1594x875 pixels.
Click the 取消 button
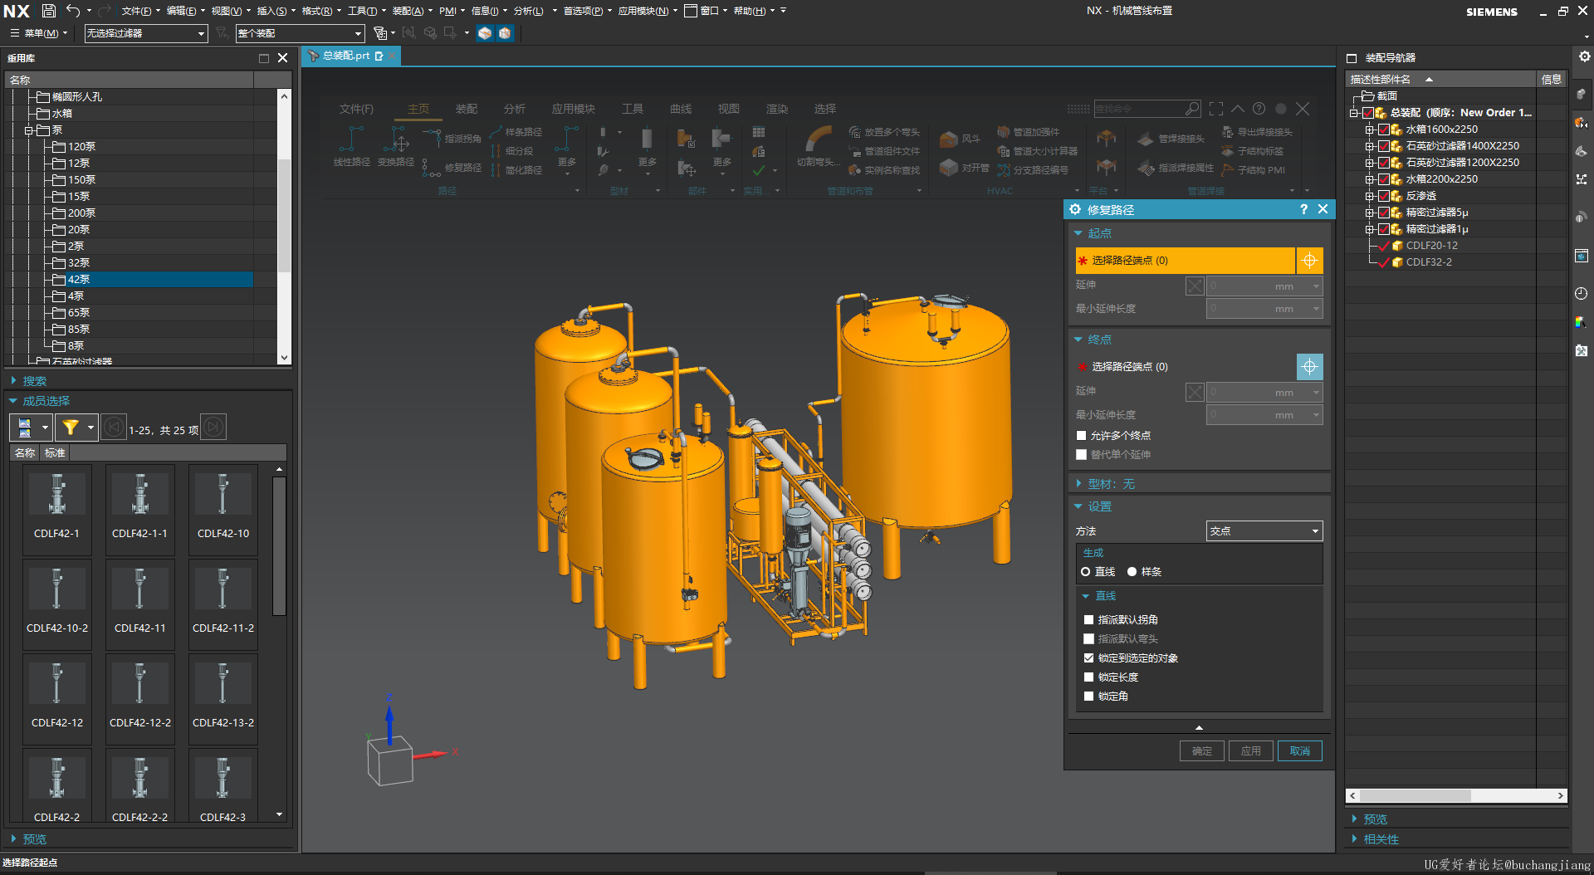1300,751
